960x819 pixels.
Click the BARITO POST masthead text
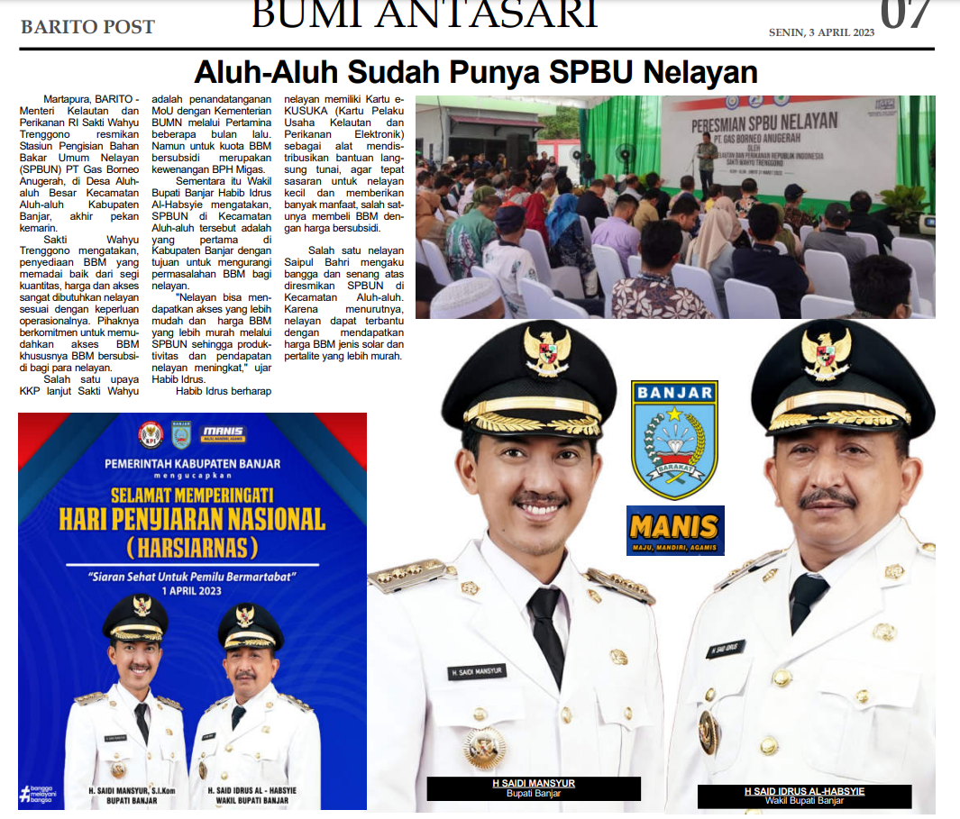pyautogui.click(x=87, y=27)
